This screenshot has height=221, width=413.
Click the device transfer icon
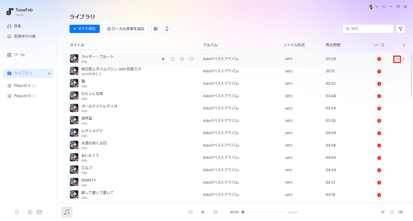[x=167, y=29]
